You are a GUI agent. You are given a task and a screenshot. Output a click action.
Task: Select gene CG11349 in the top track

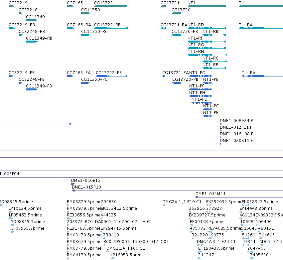click(35, 17)
